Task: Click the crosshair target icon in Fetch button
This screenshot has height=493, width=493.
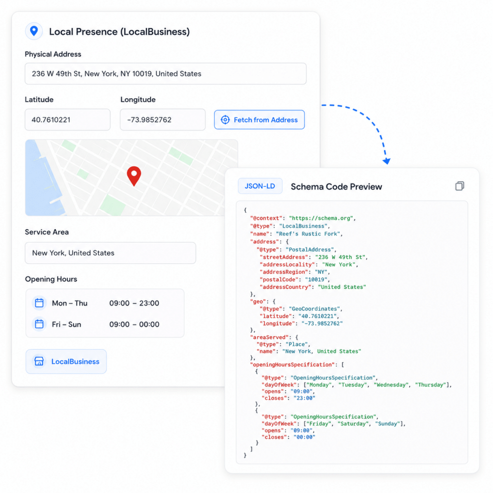Action: pos(225,120)
